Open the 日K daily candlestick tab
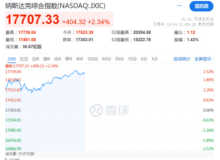 [36, 59]
